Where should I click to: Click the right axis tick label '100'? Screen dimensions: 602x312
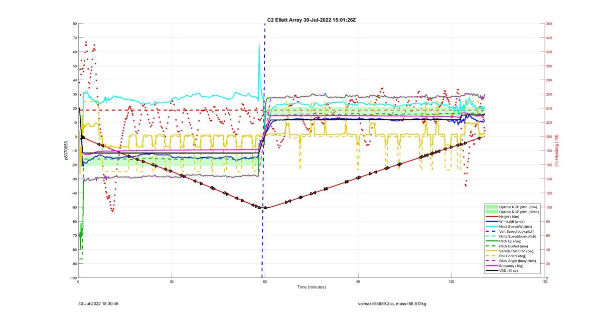click(x=549, y=207)
